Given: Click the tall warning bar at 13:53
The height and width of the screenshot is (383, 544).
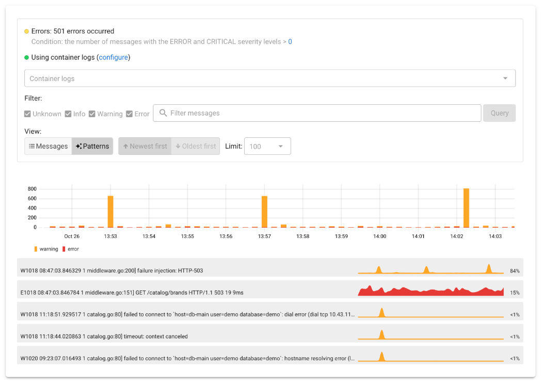Looking at the screenshot, I should (x=110, y=212).
